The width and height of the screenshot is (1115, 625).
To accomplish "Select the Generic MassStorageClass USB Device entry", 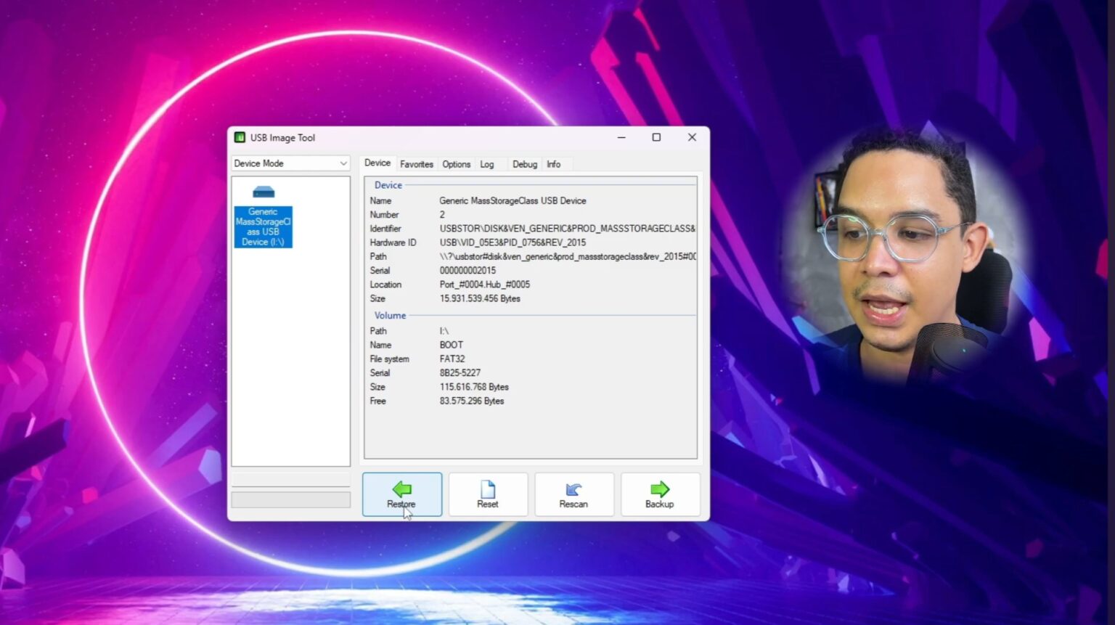I will click(x=263, y=226).
